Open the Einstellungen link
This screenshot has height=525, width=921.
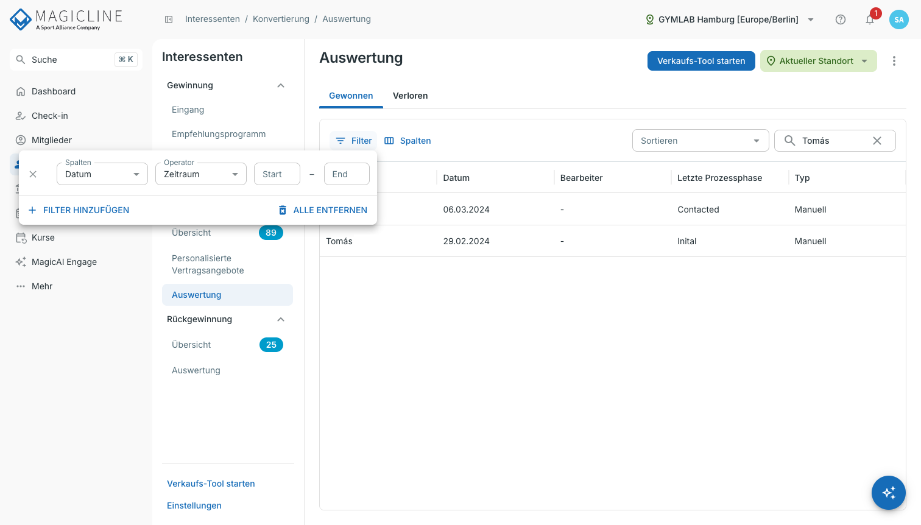coord(194,506)
